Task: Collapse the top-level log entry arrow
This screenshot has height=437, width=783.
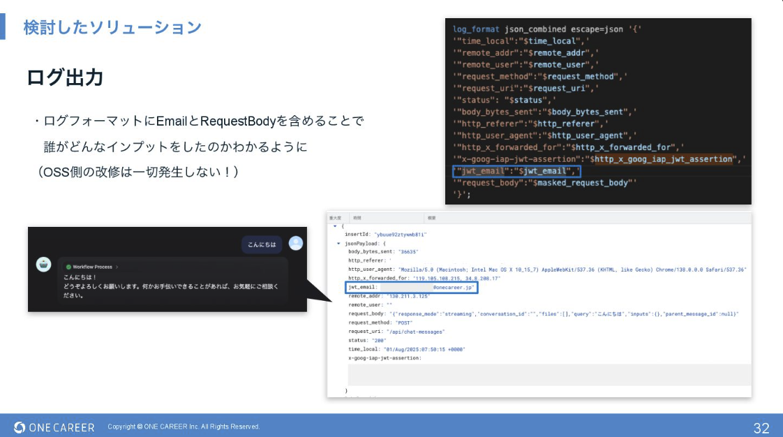Action: coord(334,226)
